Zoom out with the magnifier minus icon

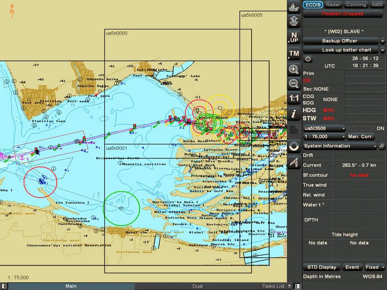coord(294,83)
